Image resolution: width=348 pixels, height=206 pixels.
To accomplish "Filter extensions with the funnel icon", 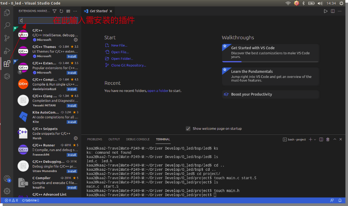I will point(55,11).
